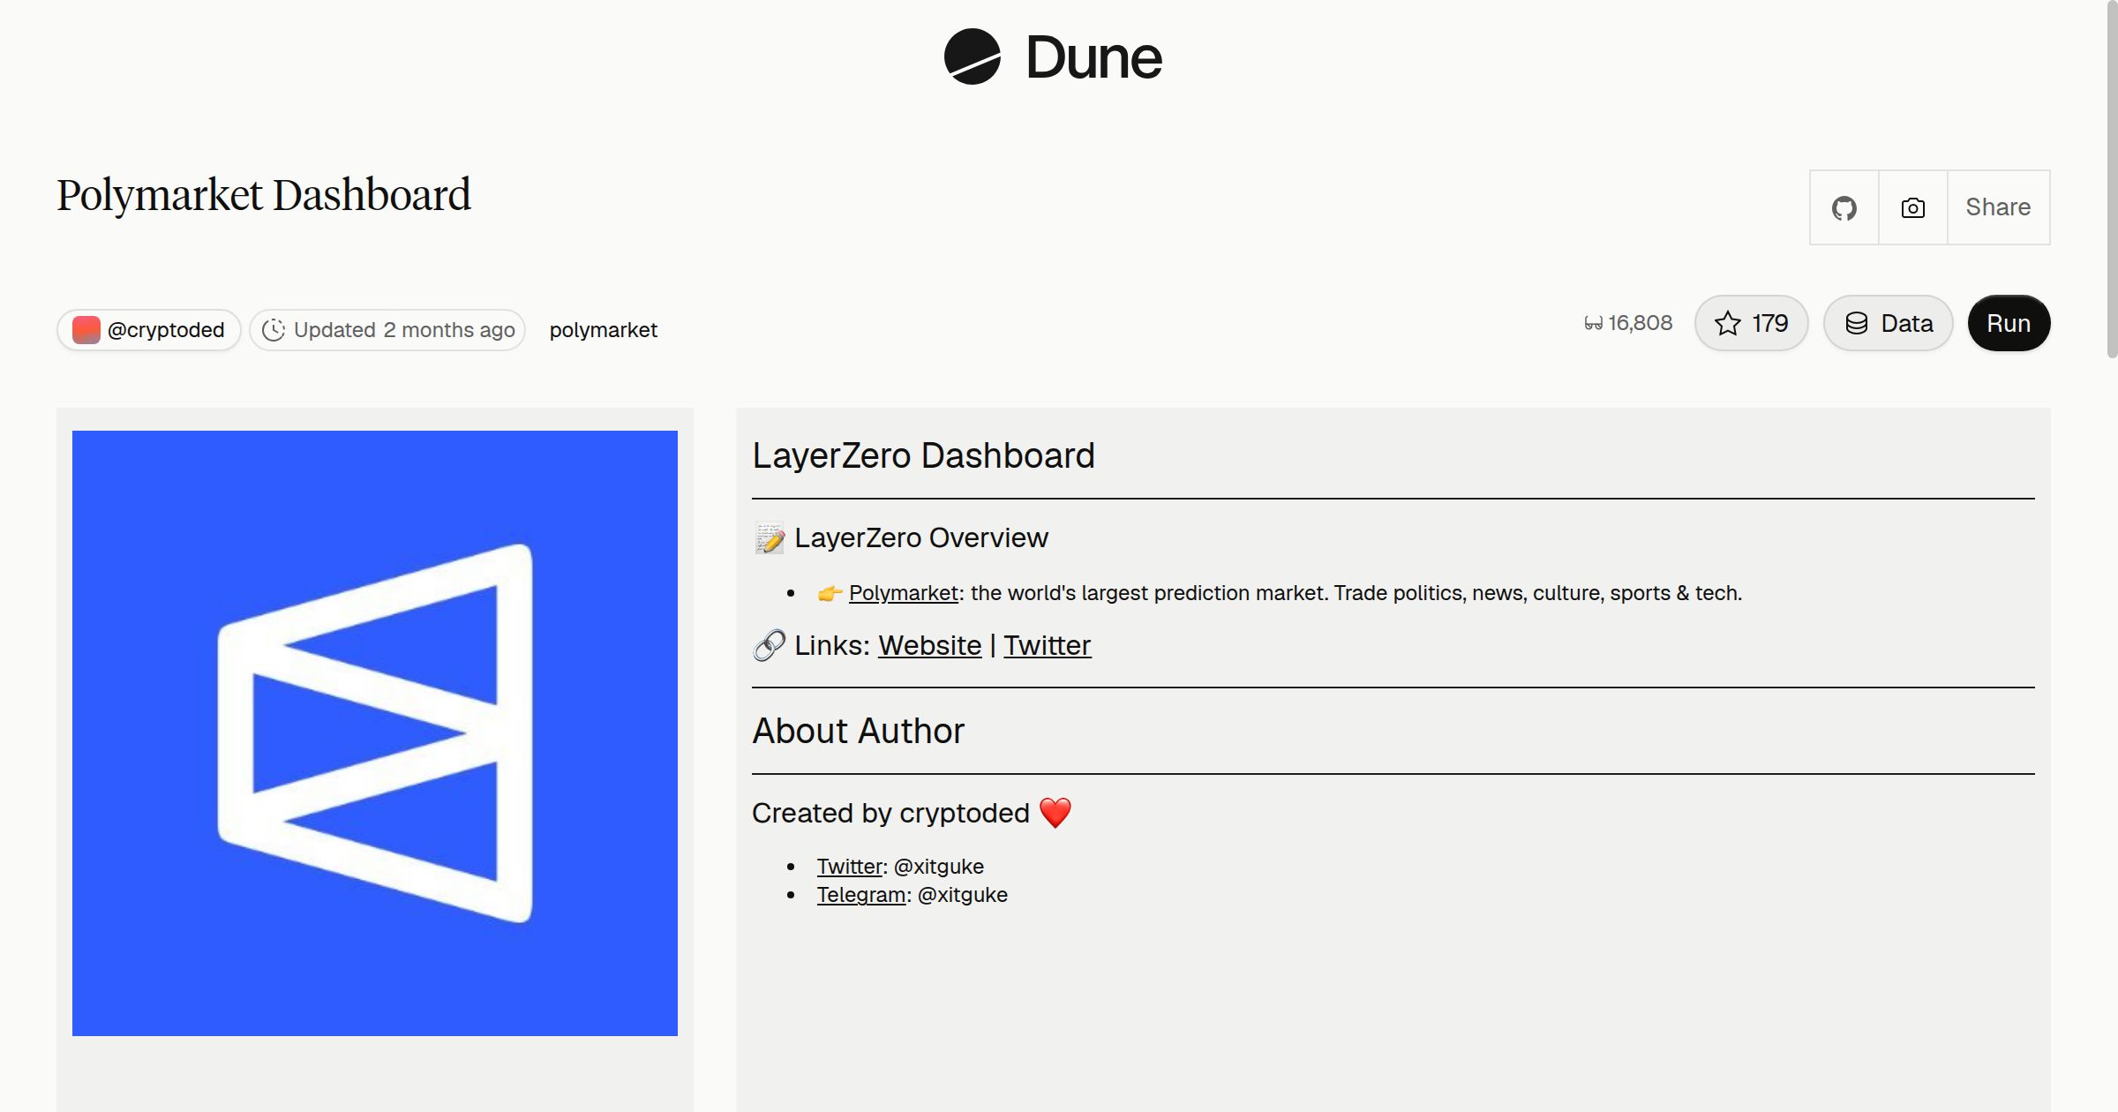The height and width of the screenshot is (1112, 2118).
Task: Open the Twitter link beside Website
Action: (x=1047, y=645)
